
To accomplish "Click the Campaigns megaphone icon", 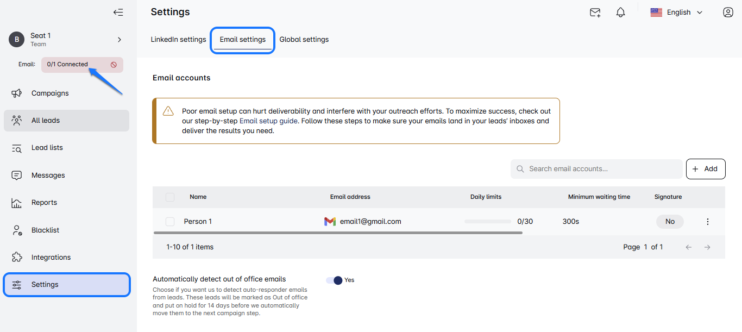I will pyautogui.click(x=17, y=93).
